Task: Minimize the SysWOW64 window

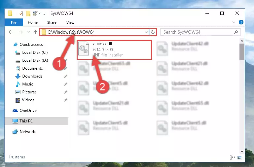Action: coord(207,13)
